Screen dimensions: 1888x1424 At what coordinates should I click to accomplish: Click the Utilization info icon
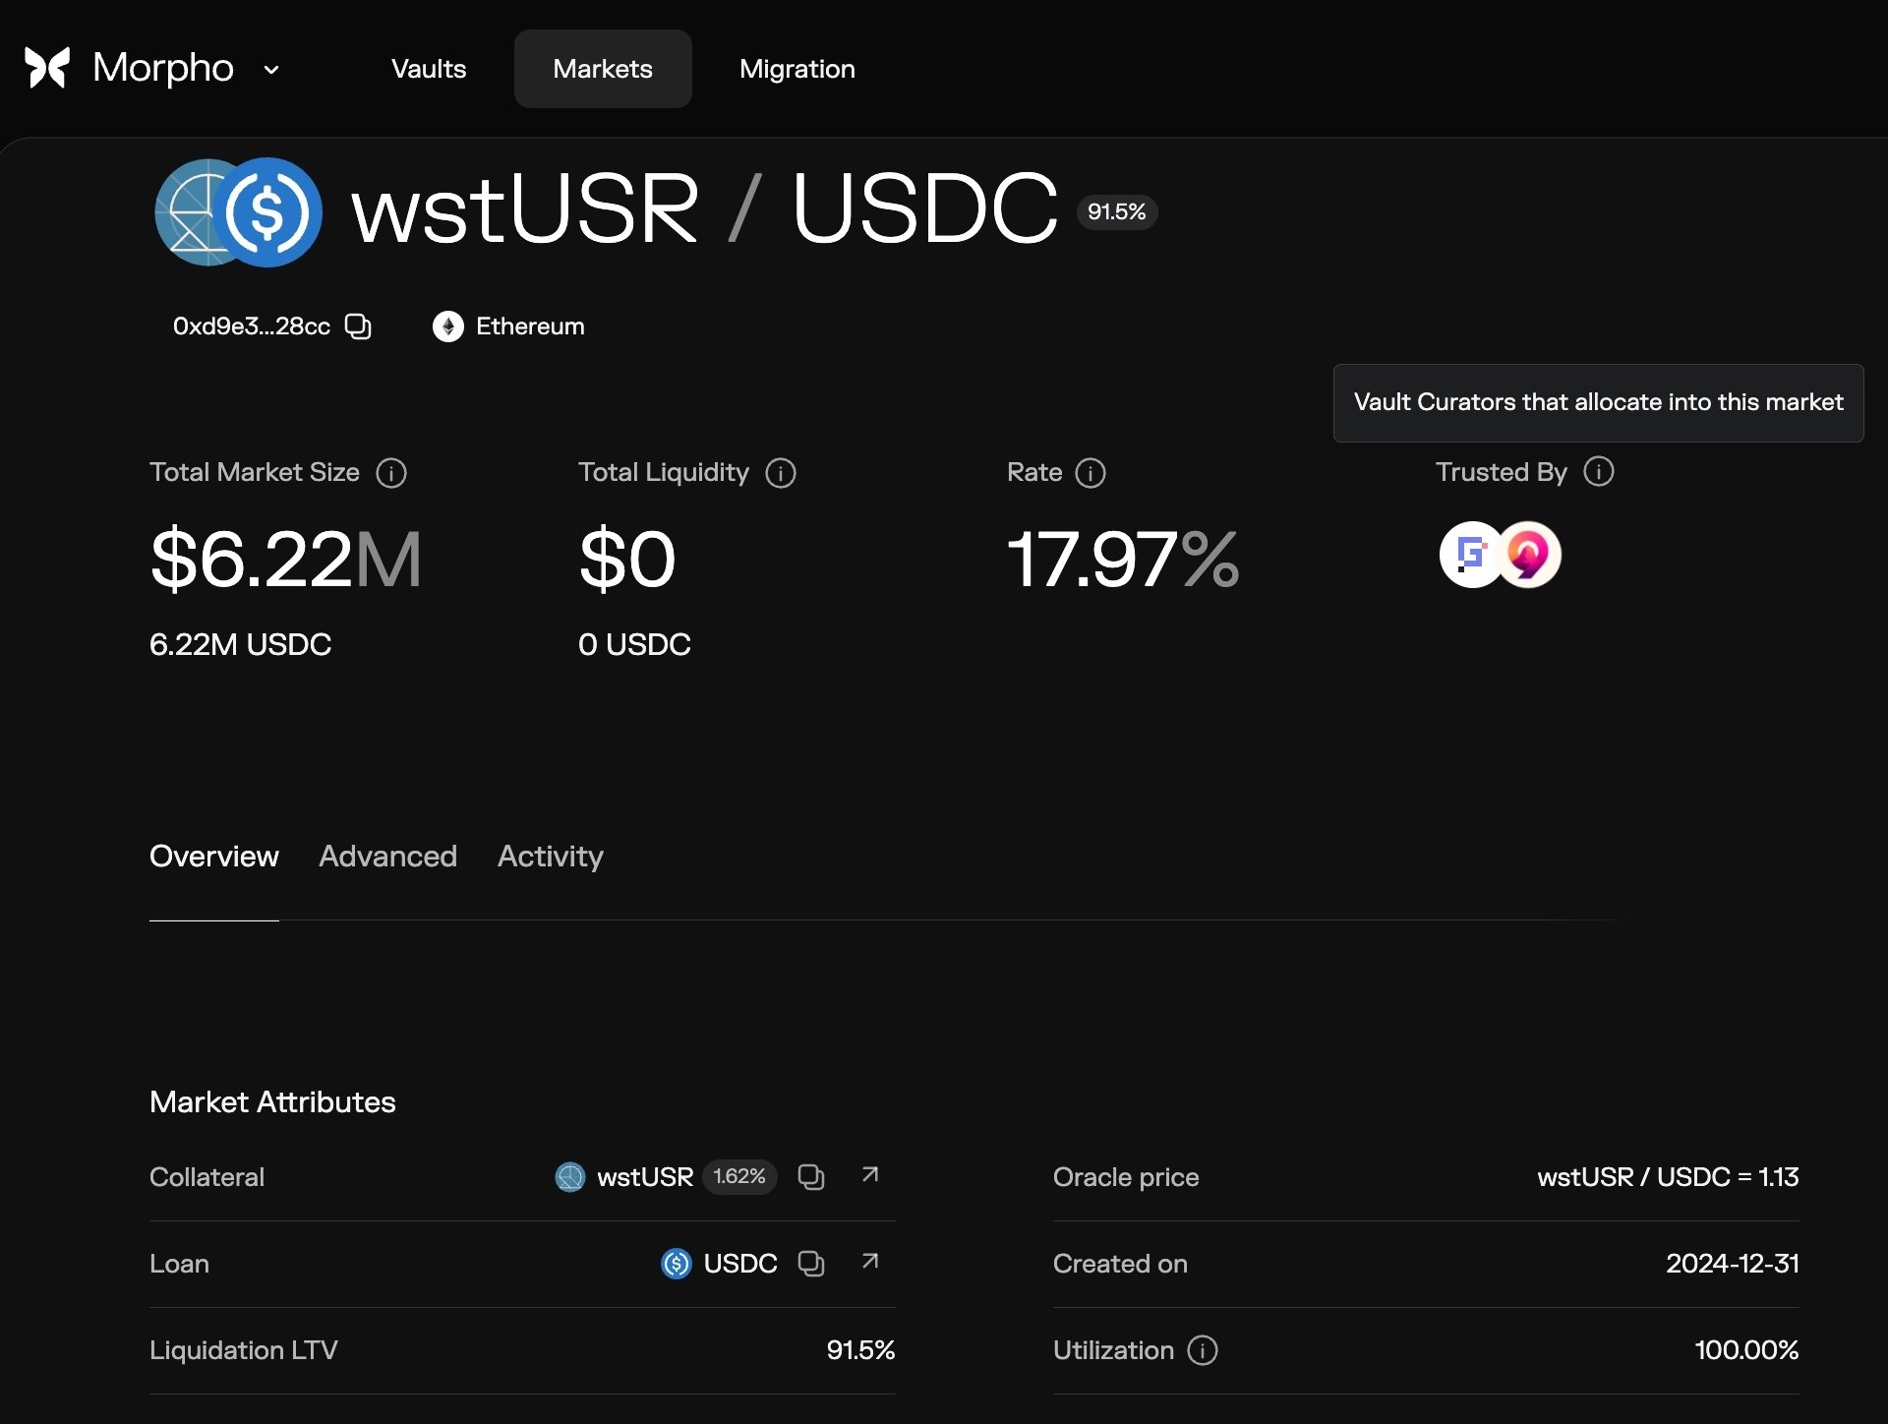(1203, 1350)
